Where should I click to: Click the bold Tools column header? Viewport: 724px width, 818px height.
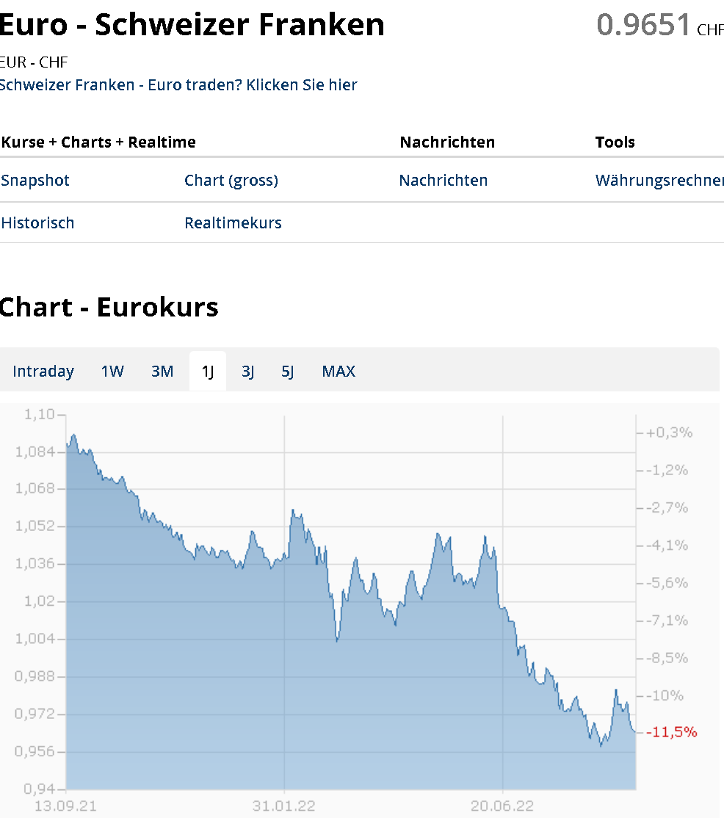[615, 142]
